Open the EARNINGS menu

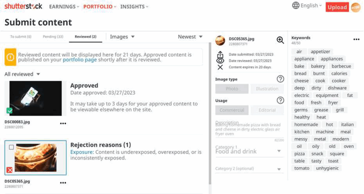64,6
